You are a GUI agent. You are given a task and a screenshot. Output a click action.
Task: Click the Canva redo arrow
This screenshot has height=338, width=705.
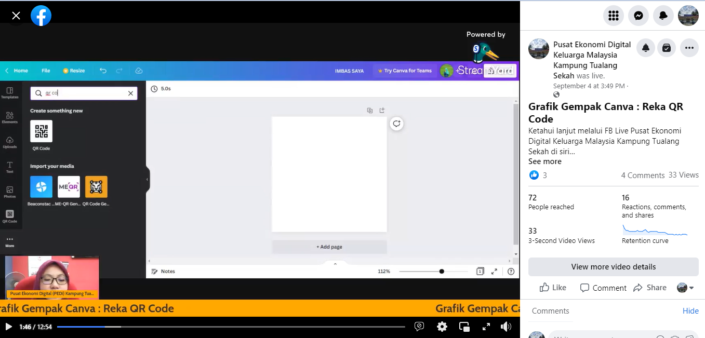tap(119, 71)
